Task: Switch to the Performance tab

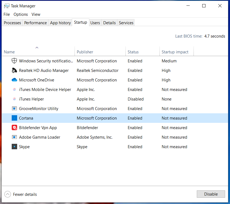Action: pos(35,23)
